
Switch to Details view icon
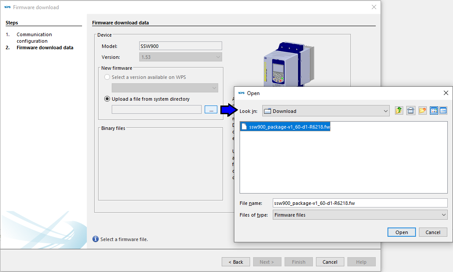pos(443,111)
